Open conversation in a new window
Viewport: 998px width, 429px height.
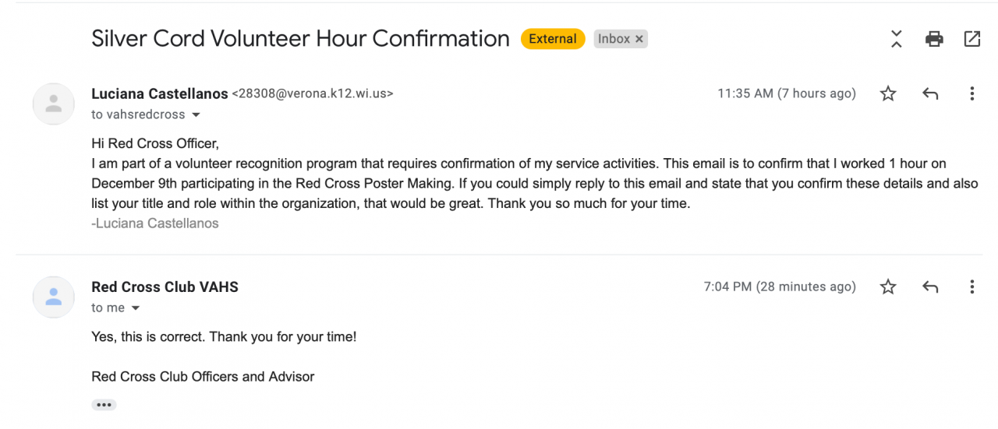tap(972, 39)
